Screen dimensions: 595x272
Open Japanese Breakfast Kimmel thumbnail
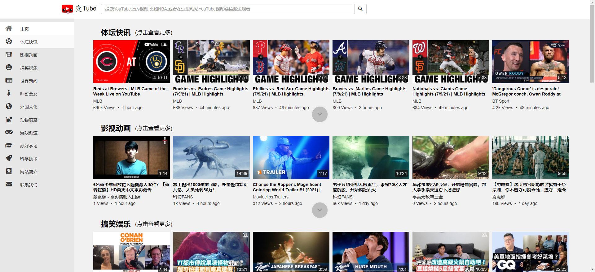click(291, 252)
